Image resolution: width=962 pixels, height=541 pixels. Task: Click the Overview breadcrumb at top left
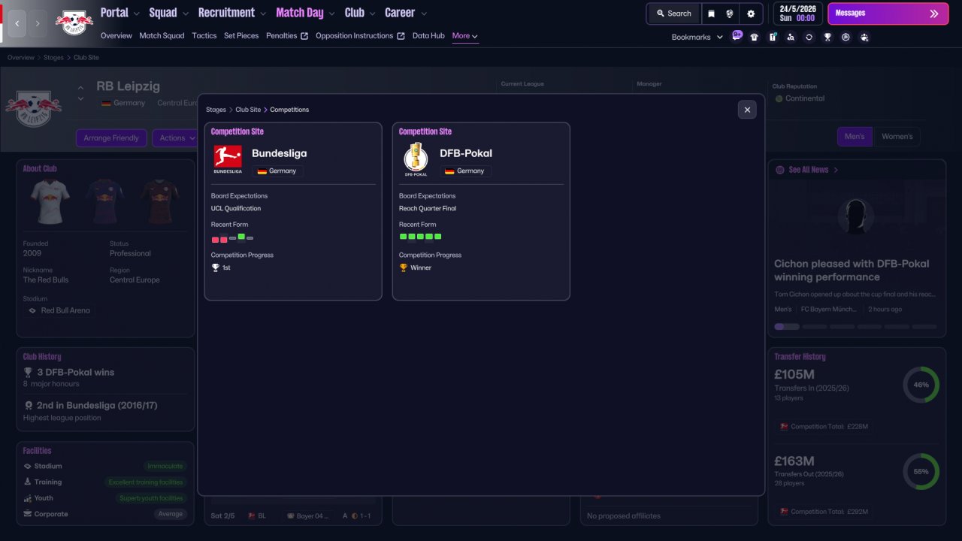click(21, 58)
